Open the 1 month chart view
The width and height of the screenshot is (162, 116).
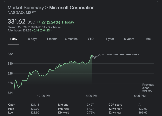tap(52, 39)
